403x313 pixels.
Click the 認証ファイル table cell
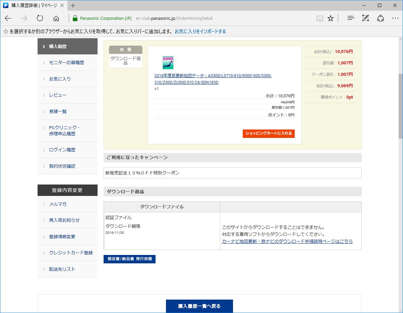point(119,217)
